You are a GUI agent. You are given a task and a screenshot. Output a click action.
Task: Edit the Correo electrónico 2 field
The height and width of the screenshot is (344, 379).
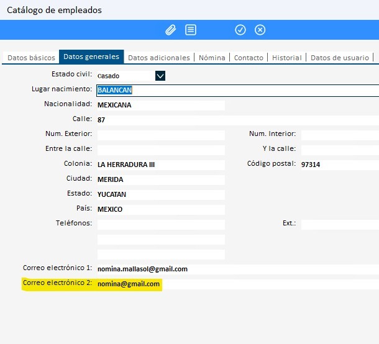click(236, 284)
